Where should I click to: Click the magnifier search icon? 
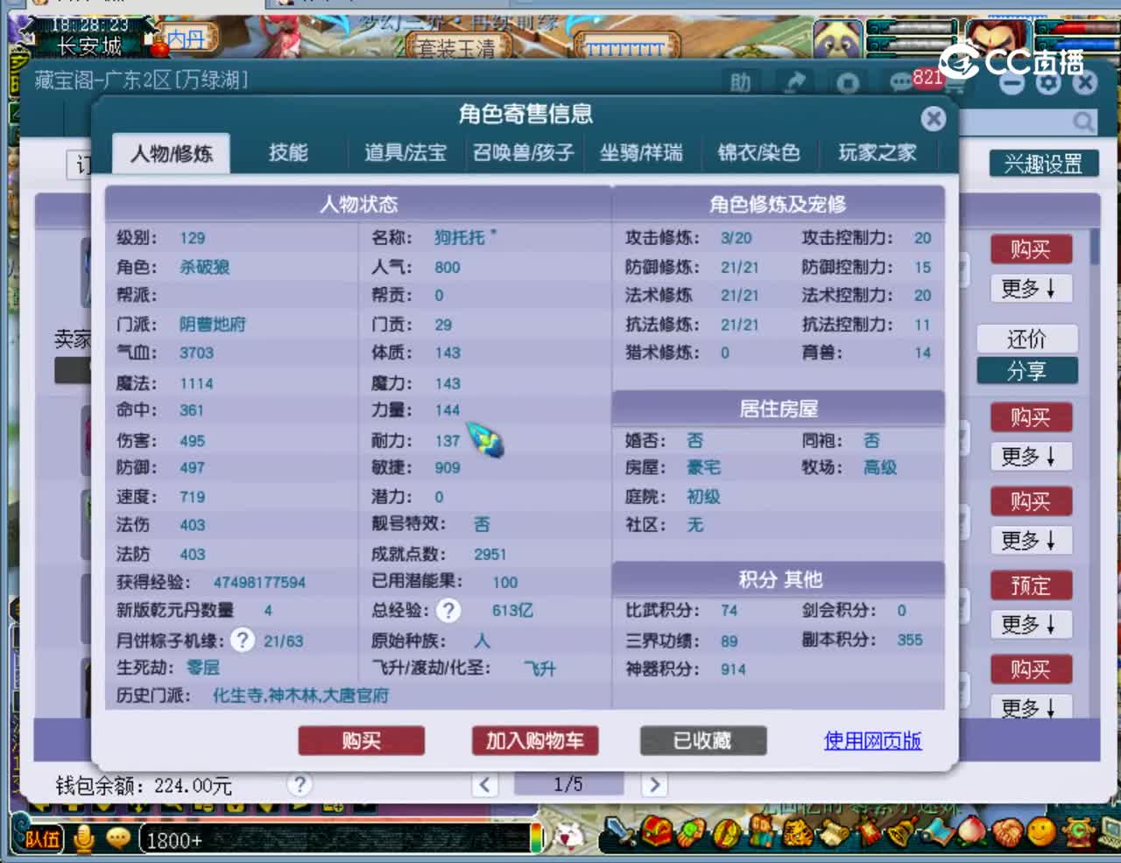[1083, 122]
